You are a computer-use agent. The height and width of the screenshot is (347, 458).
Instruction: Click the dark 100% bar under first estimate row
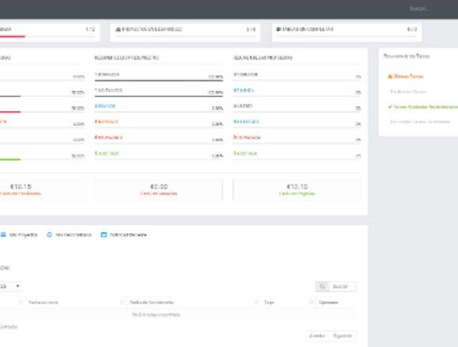pyautogui.click(x=159, y=80)
